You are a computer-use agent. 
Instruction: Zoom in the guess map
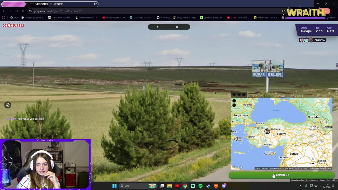pyautogui.click(x=234, y=101)
